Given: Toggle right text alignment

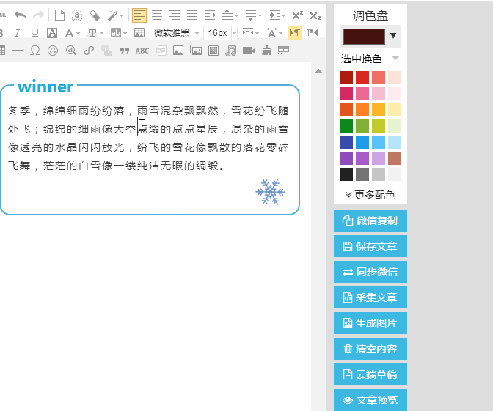Looking at the screenshot, I should pyautogui.click(x=175, y=15).
